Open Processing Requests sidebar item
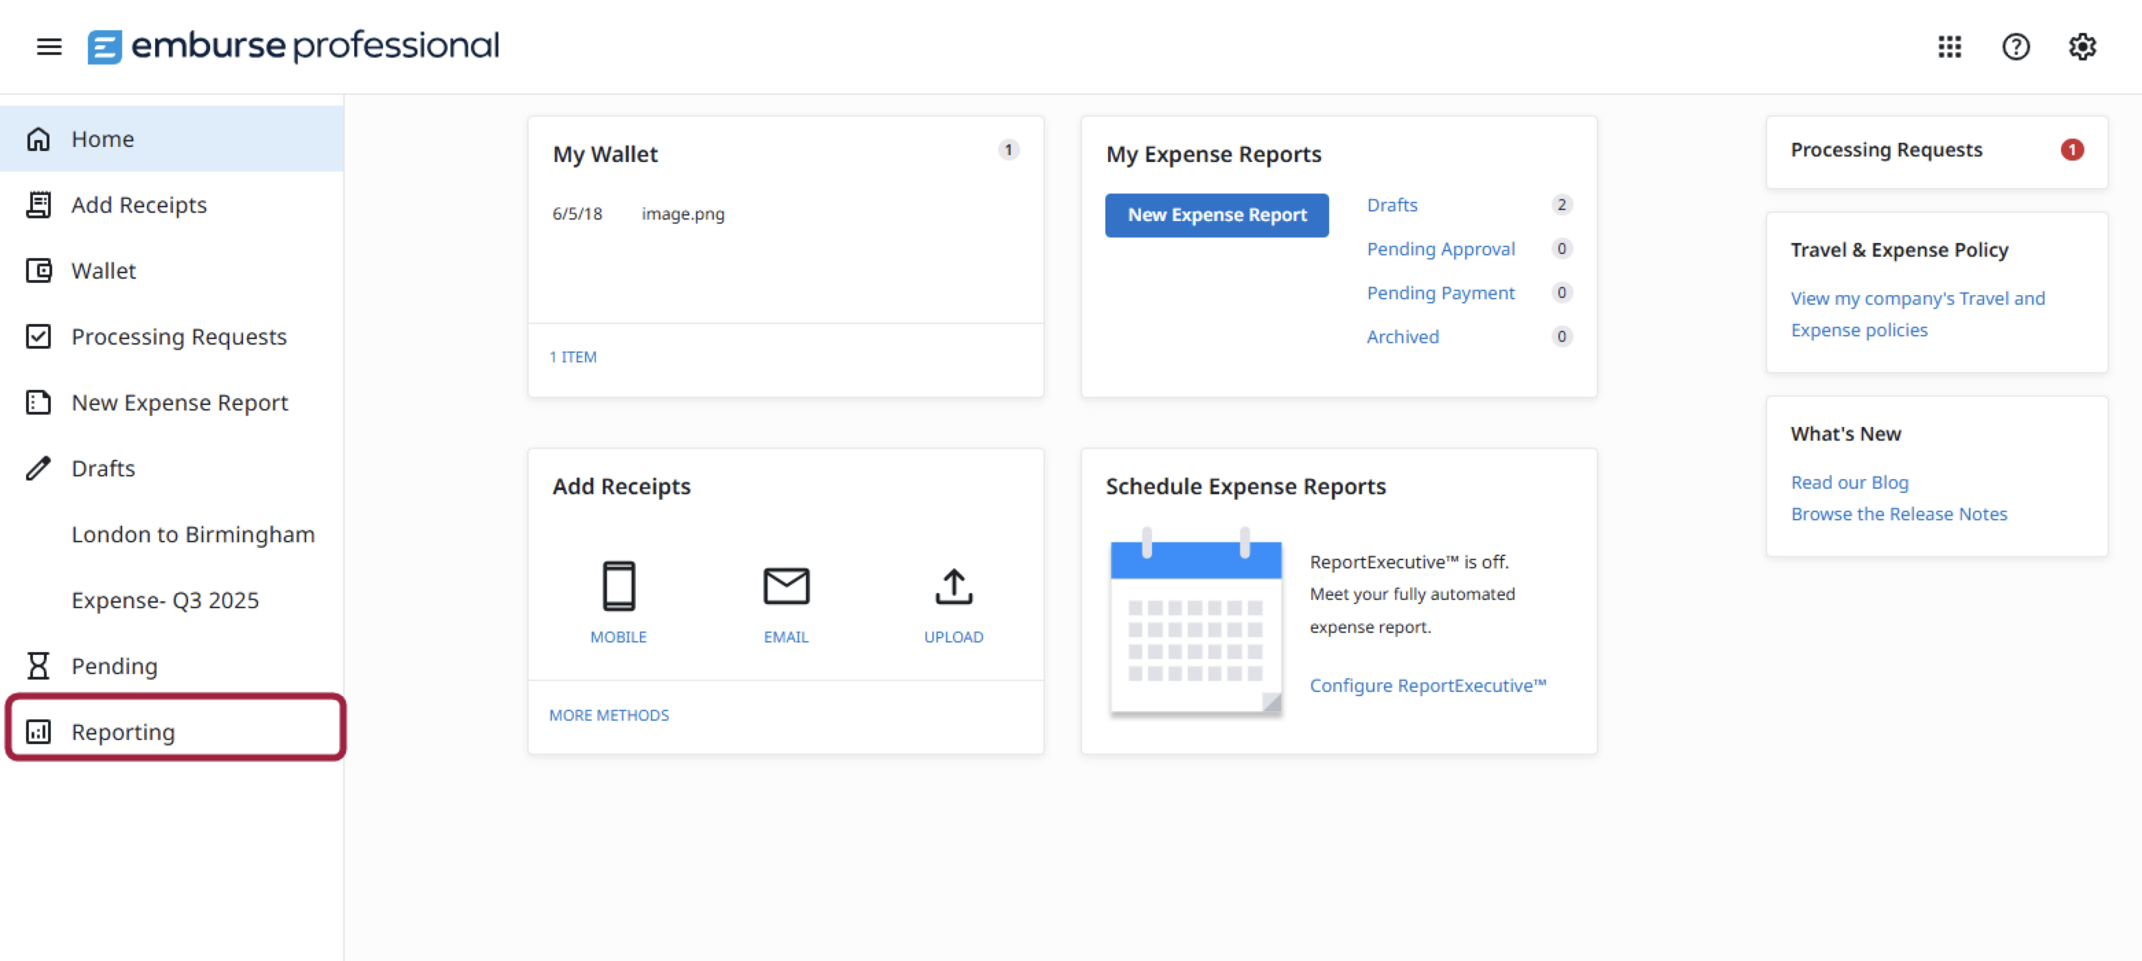2142x961 pixels. point(178,336)
